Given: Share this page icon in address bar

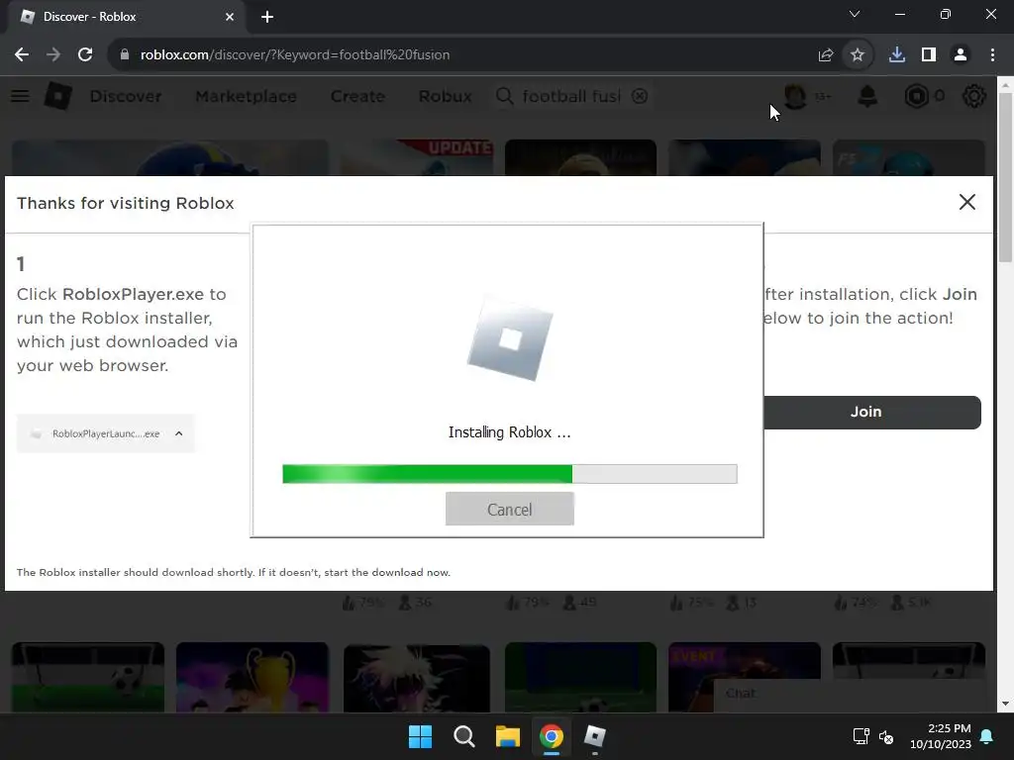Looking at the screenshot, I should click(825, 55).
